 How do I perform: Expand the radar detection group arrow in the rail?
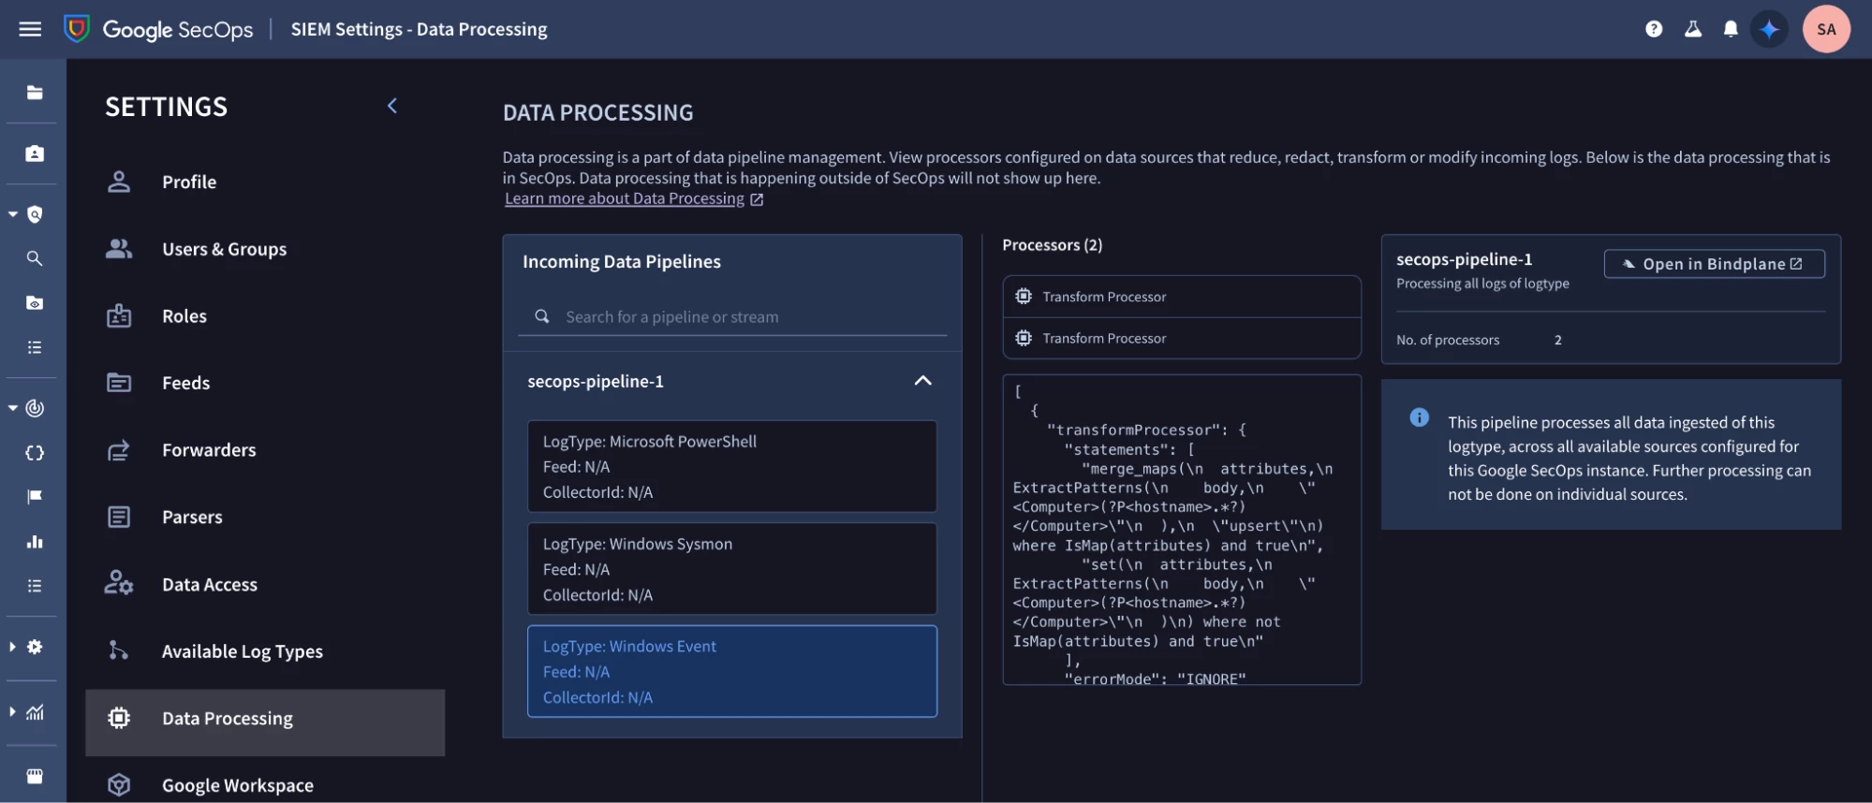tap(13, 408)
